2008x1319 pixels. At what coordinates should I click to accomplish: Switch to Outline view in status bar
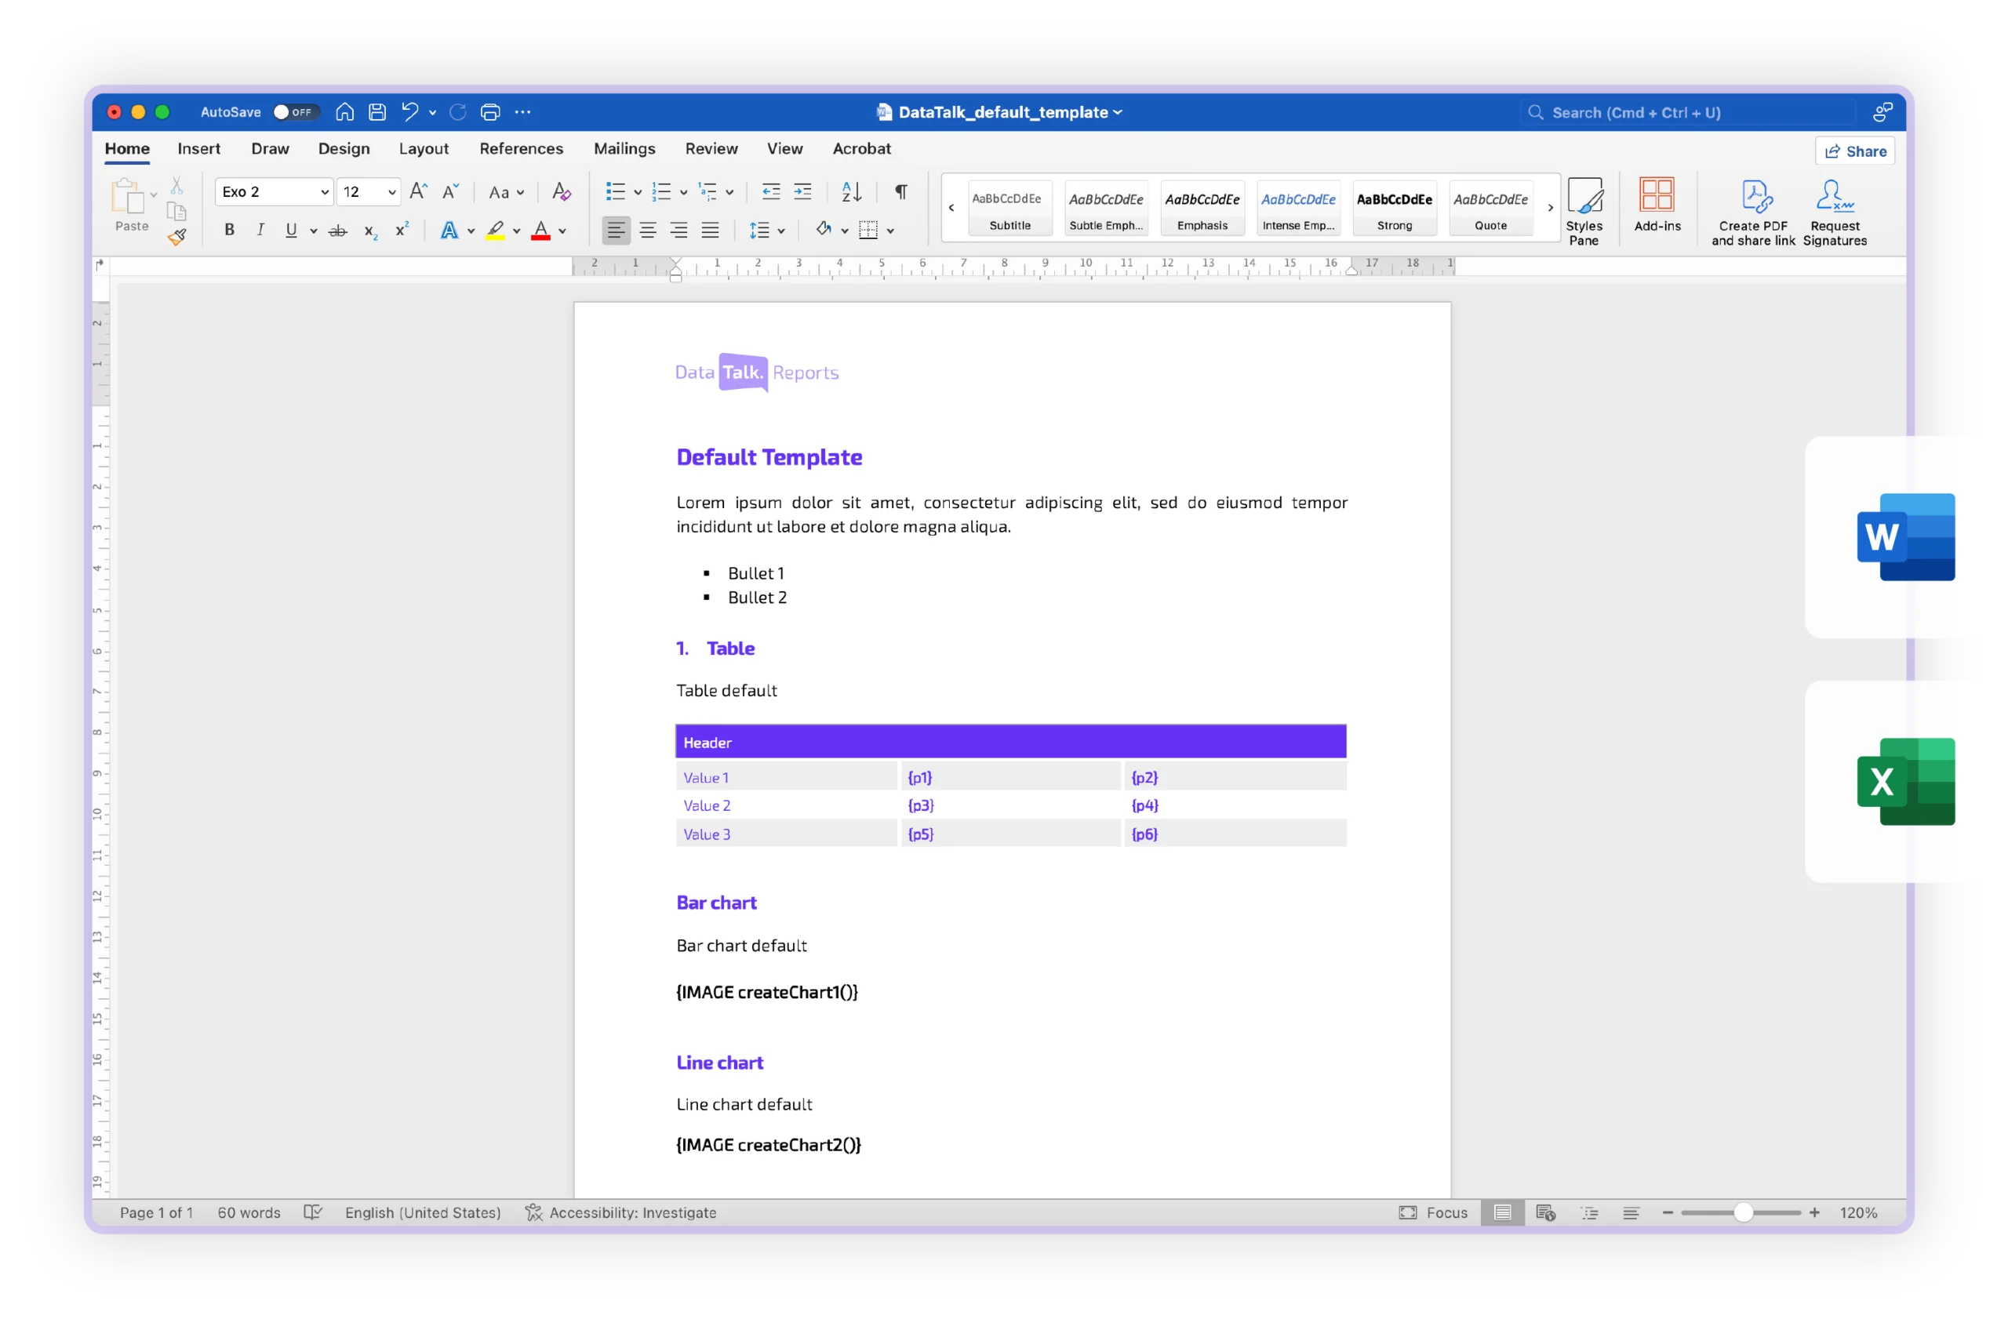click(1589, 1212)
